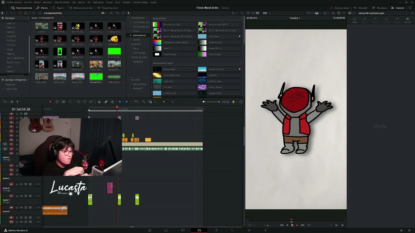
Task: Select the Hackers bin
Action: pos(11,32)
